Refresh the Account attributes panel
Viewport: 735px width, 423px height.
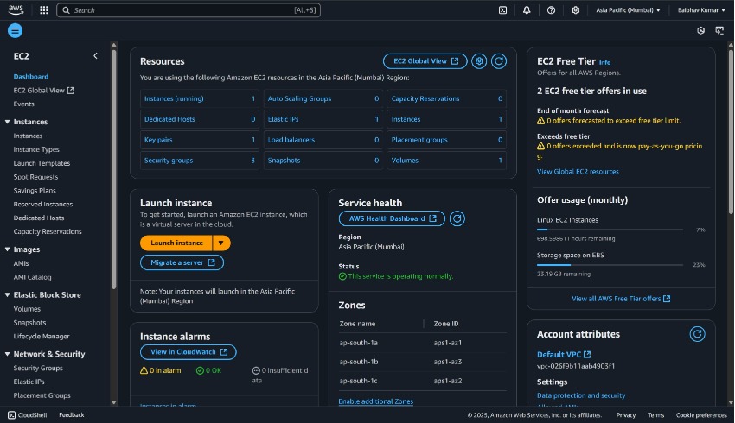tap(697, 334)
